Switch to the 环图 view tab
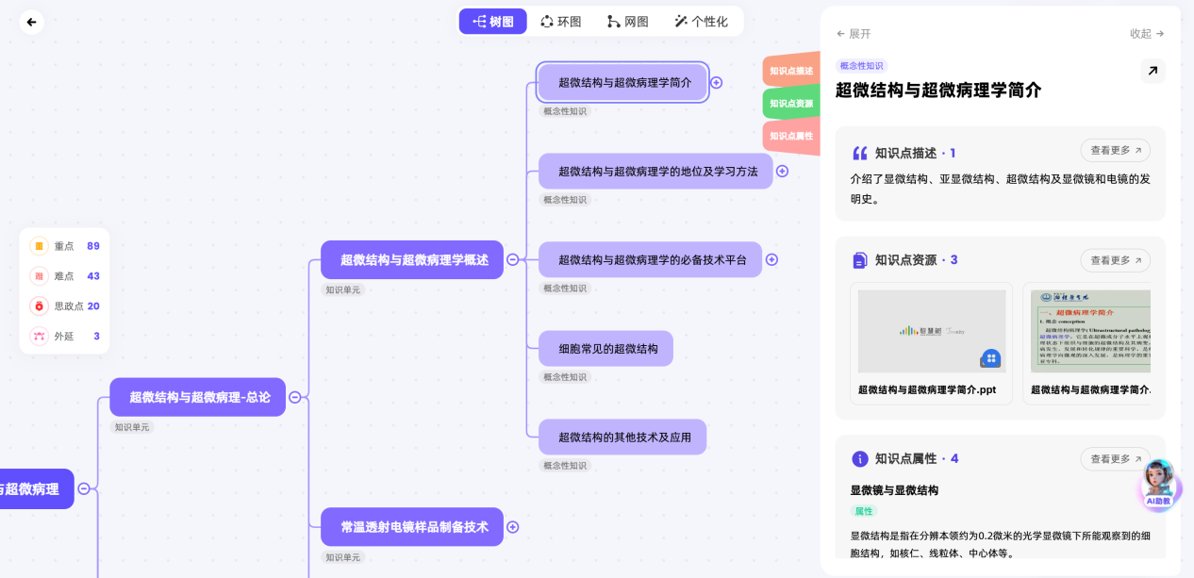 tap(560, 22)
